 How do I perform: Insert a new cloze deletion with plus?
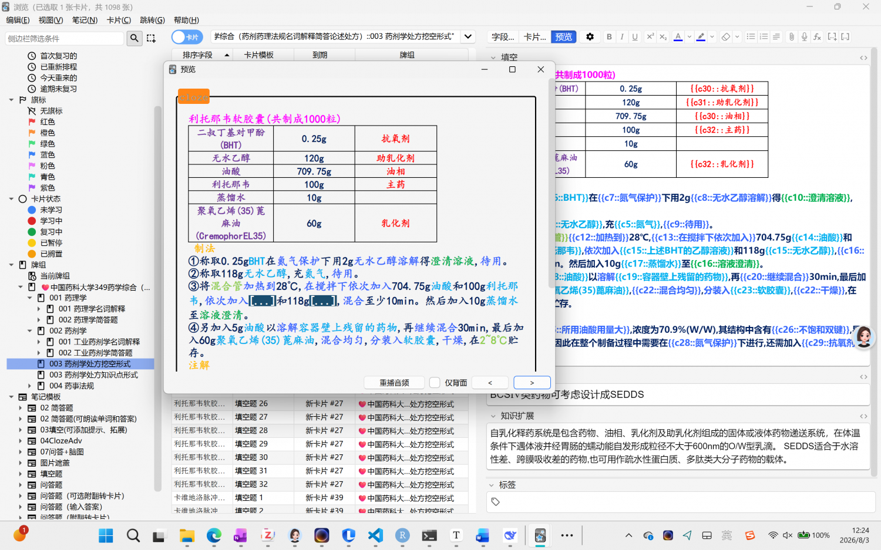pyautogui.click(x=832, y=36)
